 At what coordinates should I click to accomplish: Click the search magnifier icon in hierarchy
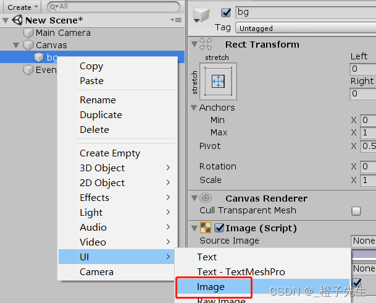pyautogui.click(x=54, y=7)
